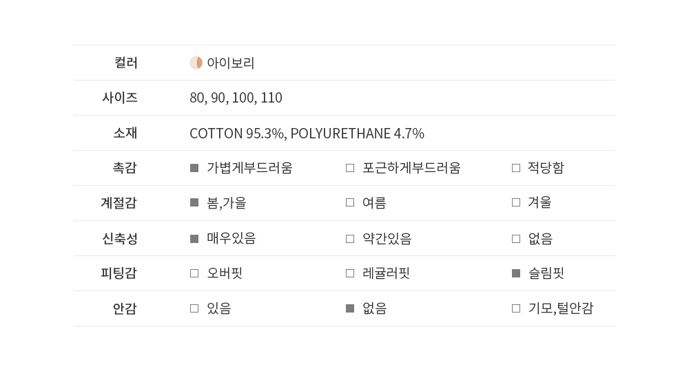Click the size list 80, 90, 100, 110
689x380 pixels.
[236, 98]
